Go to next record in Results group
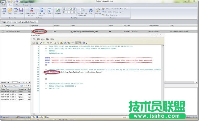This screenshot has height=121, width=199. (71, 12)
